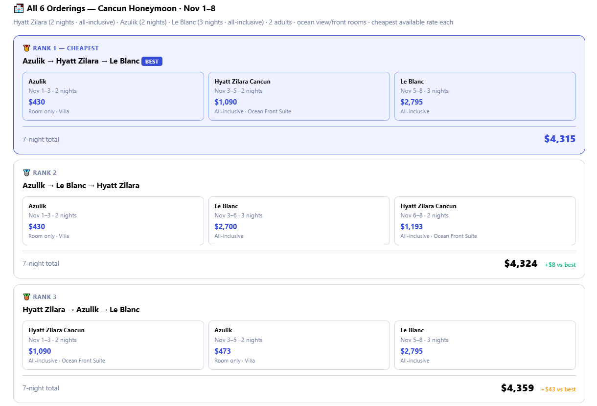Click the $4,359 total for Rank 3
Image resolution: width=597 pixels, height=406 pixels.
tap(517, 388)
